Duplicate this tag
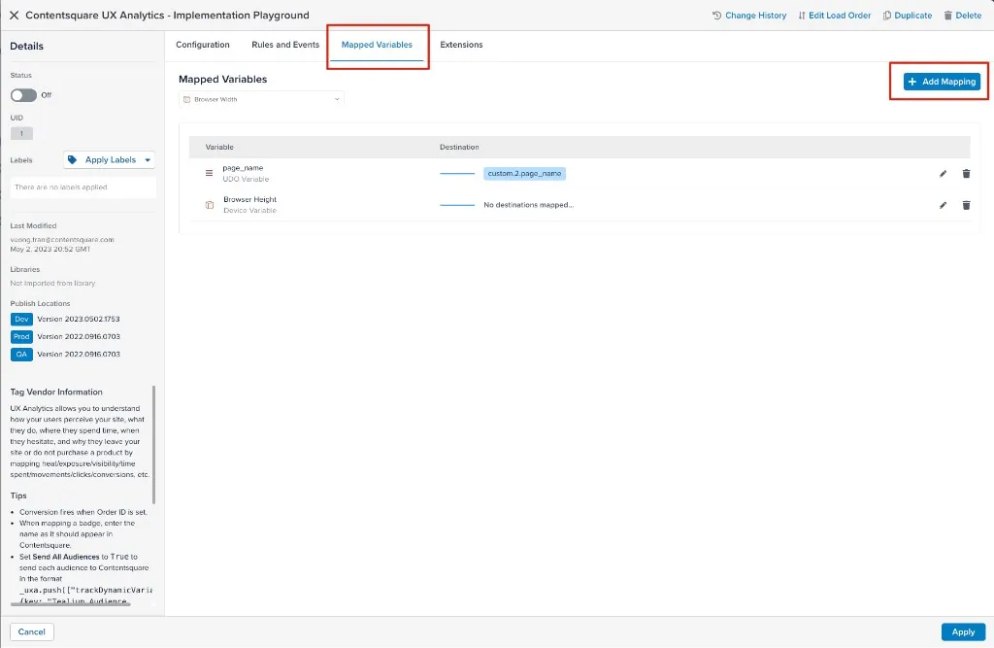This screenshot has width=994, height=648. [x=908, y=16]
